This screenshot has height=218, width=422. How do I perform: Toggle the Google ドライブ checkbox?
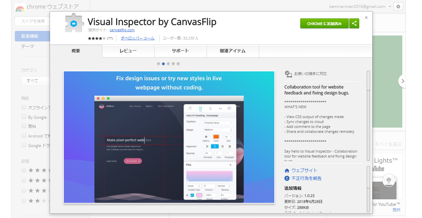(24, 145)
